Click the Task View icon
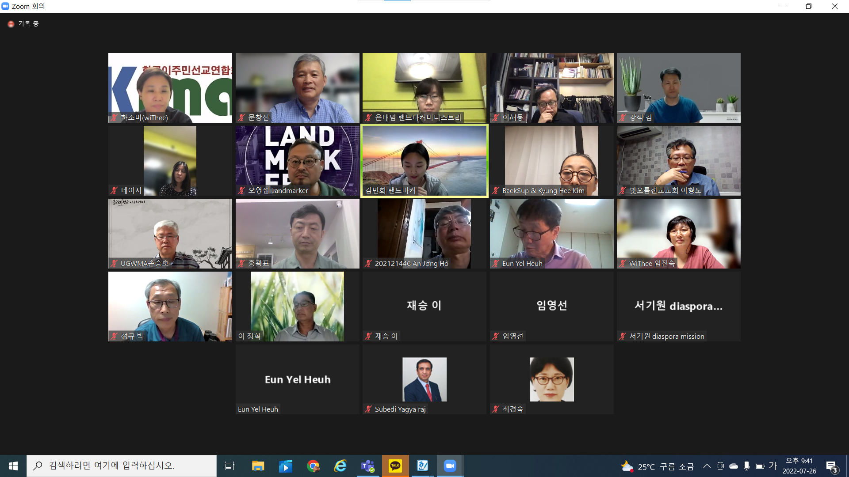849x477 pixels. pos(230,466)
